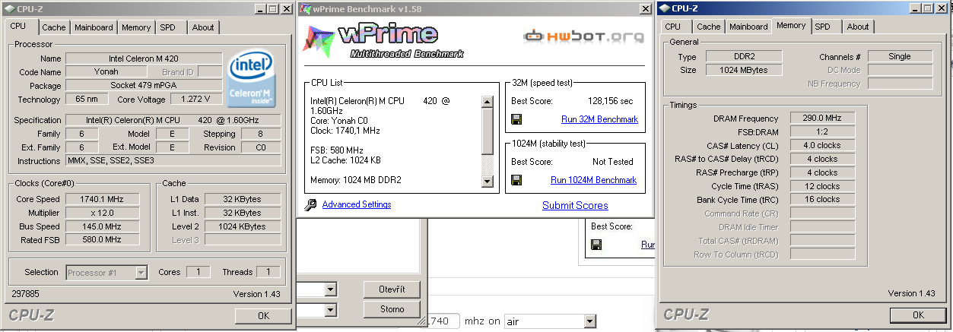Select the Mainboard tab in right CPU-Z window

click(x=748, y=27)
